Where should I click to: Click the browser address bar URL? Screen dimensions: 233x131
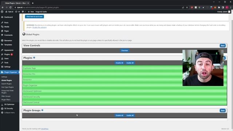pos(38,7)
